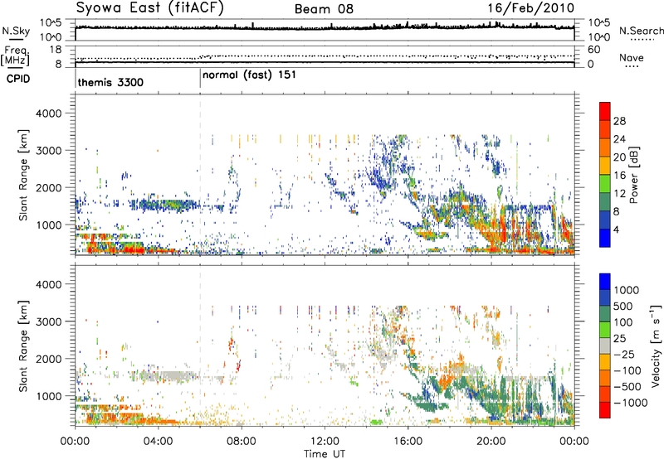The image size is (664, 459).
Task: Click the '16:00' time axis tick label
Action: 408,442
